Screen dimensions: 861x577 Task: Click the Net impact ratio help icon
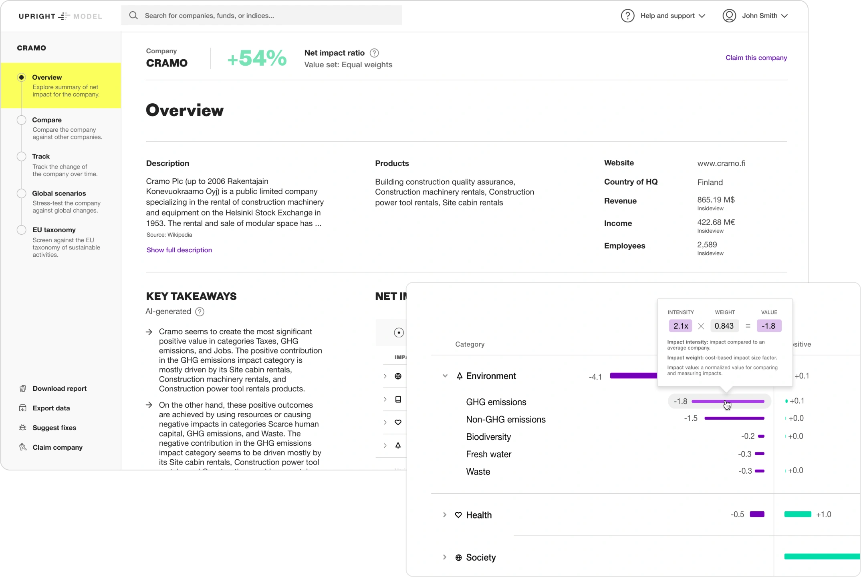pyautogui.click(x=374, y=53)
